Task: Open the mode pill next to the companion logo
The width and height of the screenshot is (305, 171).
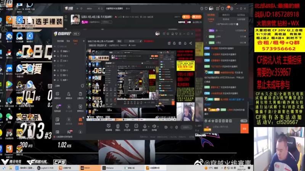Action: click(x=76, y=34)
